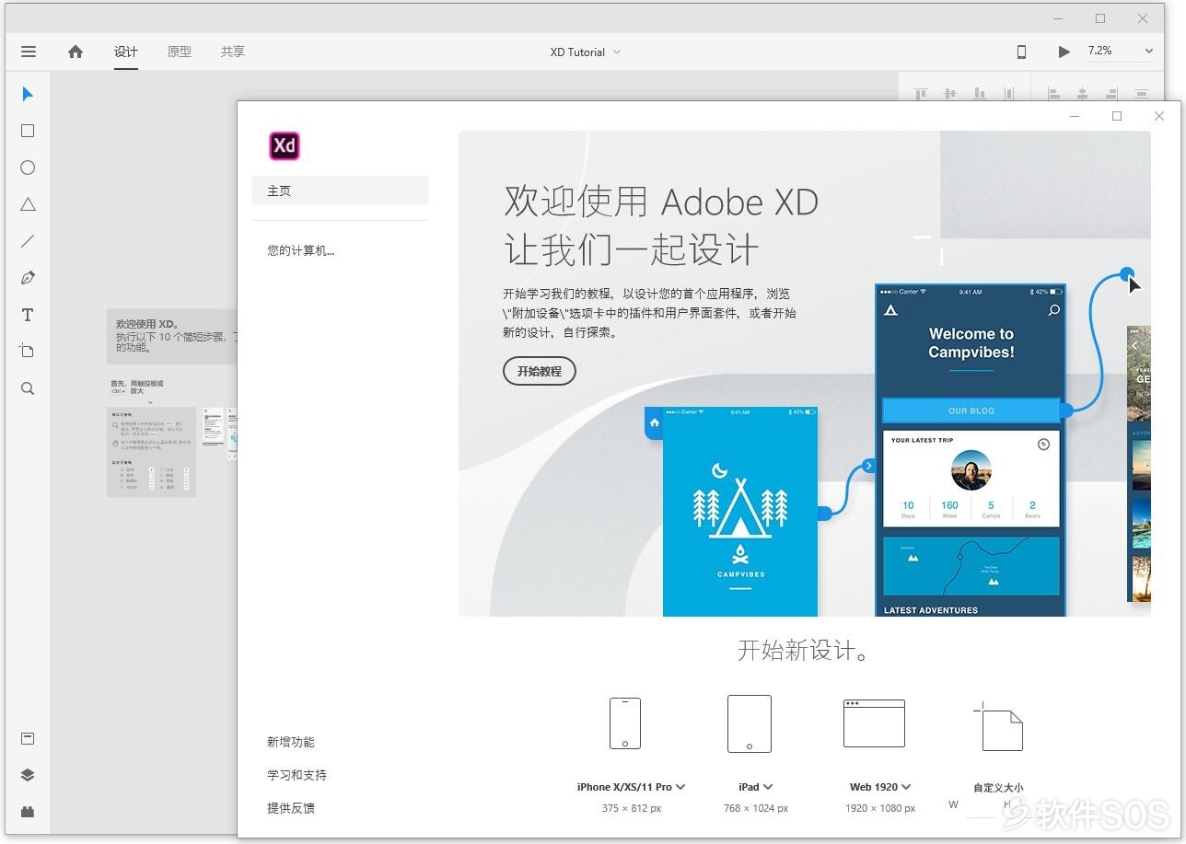Click the custom width W input field
1186x844 pixels.
pyautogui.click(x=980, y=806)
